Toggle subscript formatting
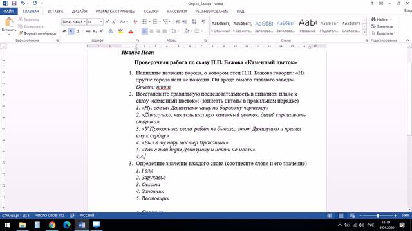412x231 pixels. coord(95,31)
